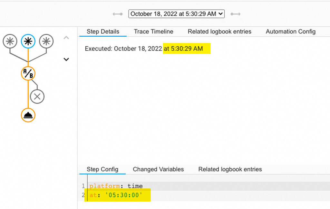330x209 pixels.
Task: Click the at '05:30:00' code line
Action: [x=116, y=195]
